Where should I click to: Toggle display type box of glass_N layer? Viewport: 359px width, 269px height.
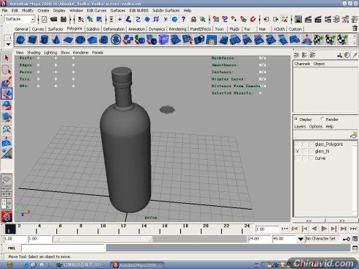(305, 151)
